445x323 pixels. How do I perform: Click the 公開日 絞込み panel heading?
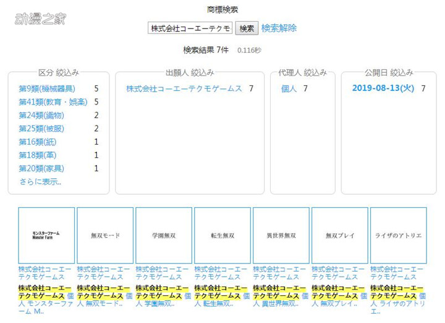(389, 73)
